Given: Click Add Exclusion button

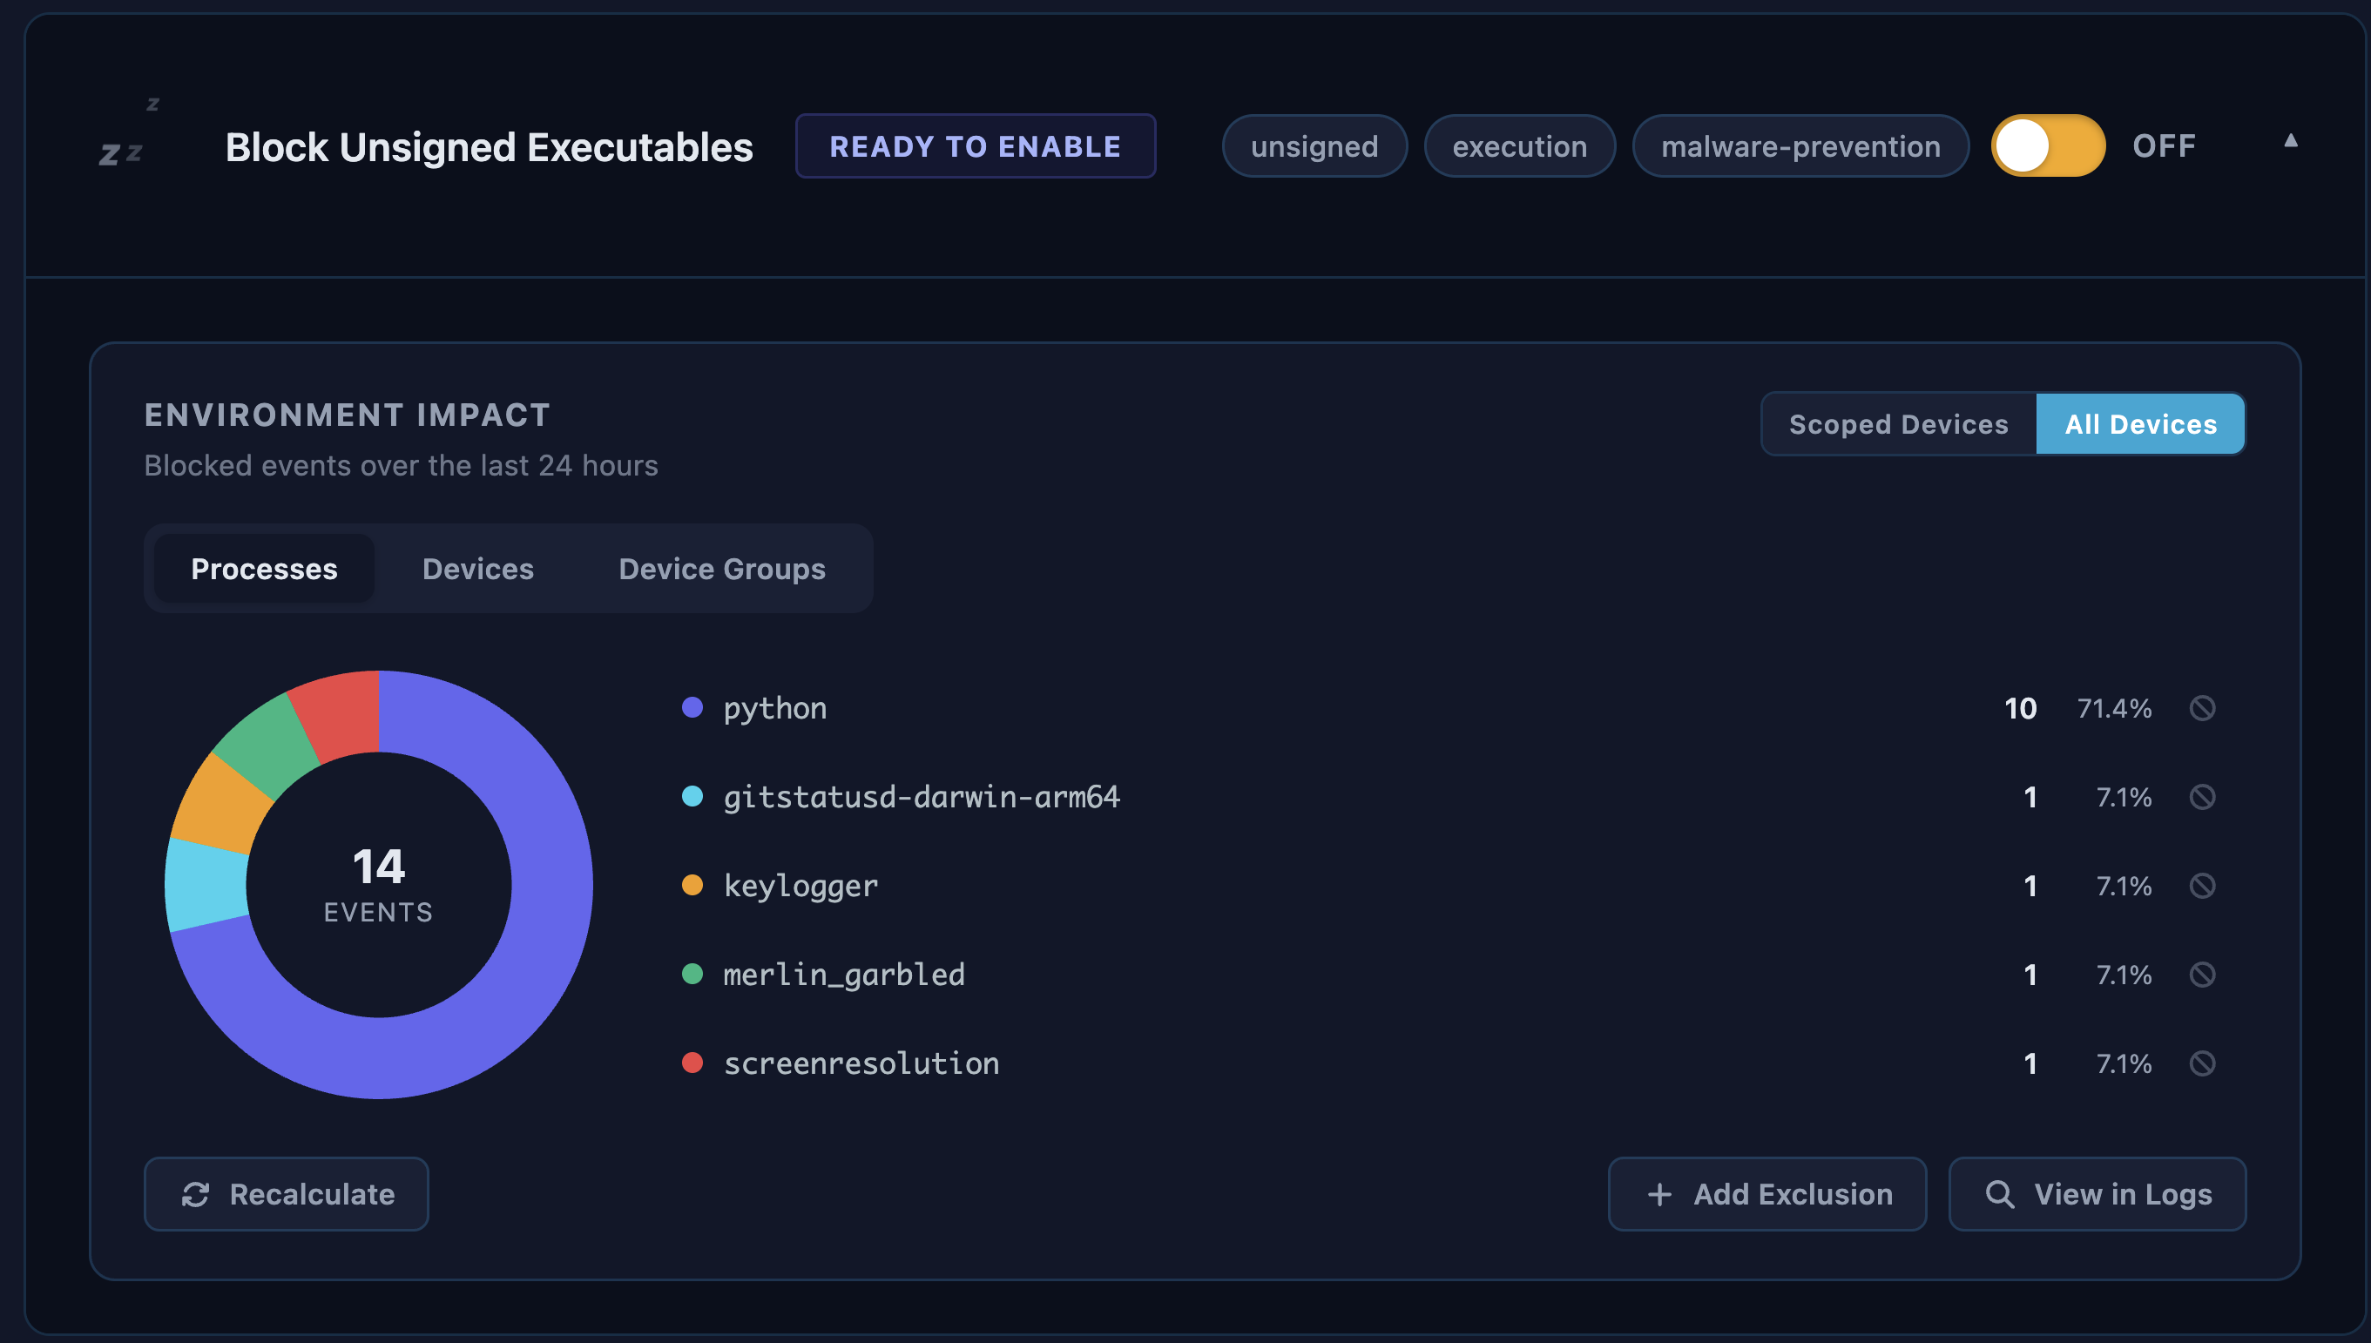Looking at the screenshot, I should click(1767, 1193).
